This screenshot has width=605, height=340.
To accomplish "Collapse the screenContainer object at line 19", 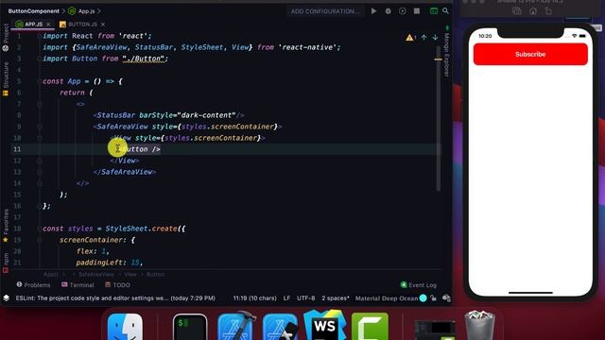I will pyautogui.click(x=40, y=240).
